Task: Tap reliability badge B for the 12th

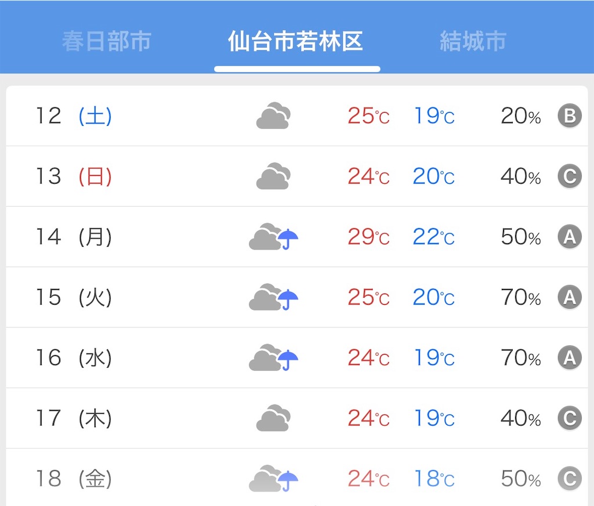Action: point(570,115)
